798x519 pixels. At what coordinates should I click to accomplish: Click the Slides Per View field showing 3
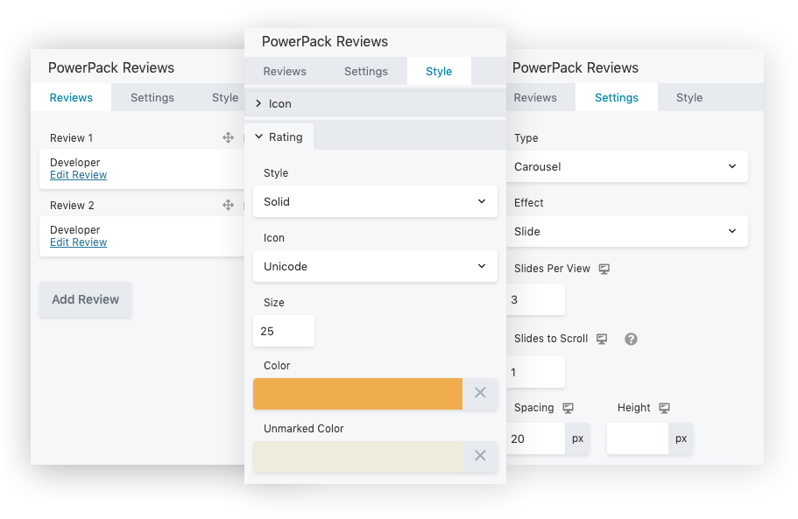click(x=535, y=299)
